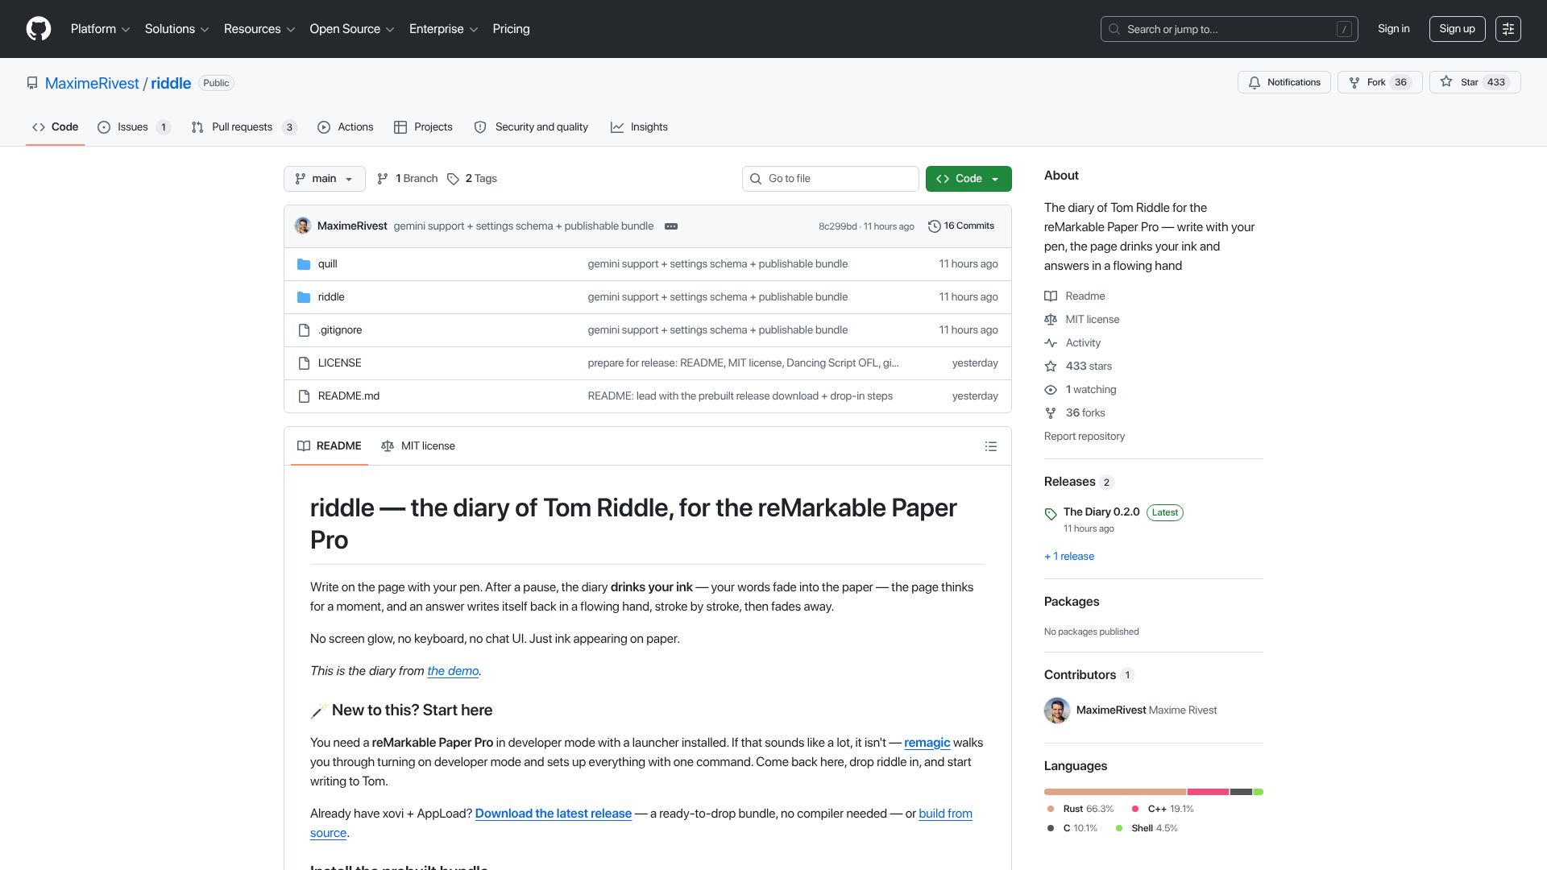The width and height of the screenshot is (1547, 870).
Task: Open the 2 Tags link
Action: (472, 179)
